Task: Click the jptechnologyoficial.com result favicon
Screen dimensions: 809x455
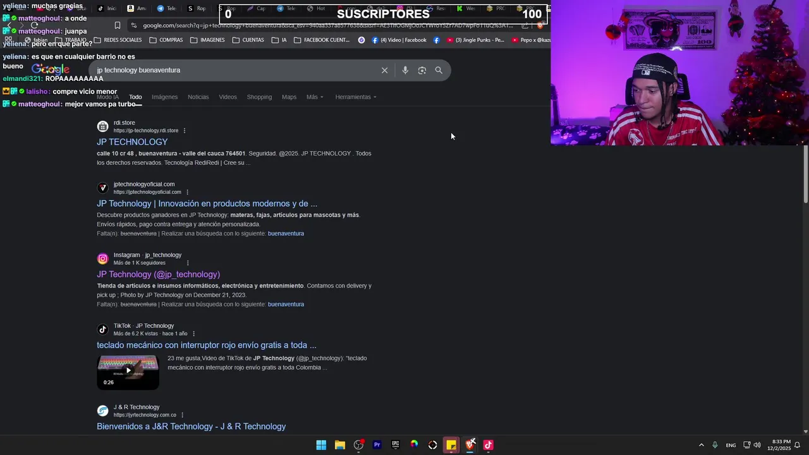Action: tap(102, 188)
